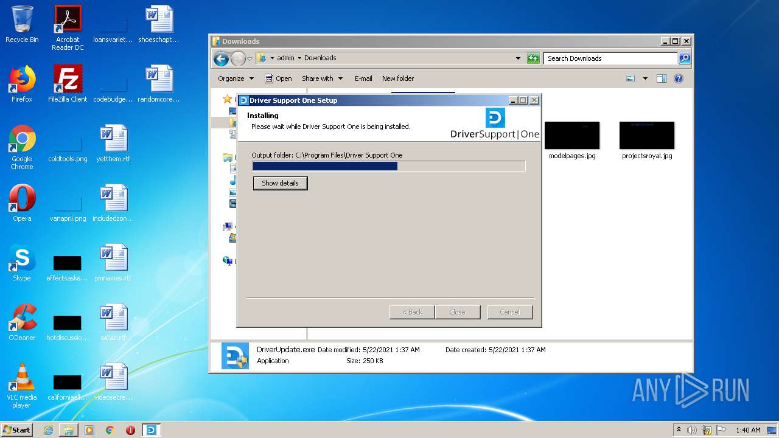This screenshot has width=779, height=438.
Task: Click the volume speaker tray icon
Action: [x=692, y=430]
